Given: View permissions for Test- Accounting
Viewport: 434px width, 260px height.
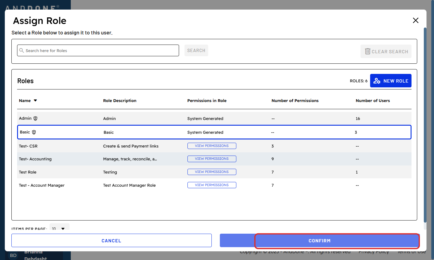Looking at the screenshot, I should (x=212, y=159).
